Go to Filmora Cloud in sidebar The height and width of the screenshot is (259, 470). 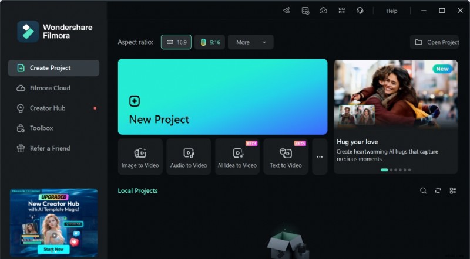pyautogui.click(x=50, y=88)
